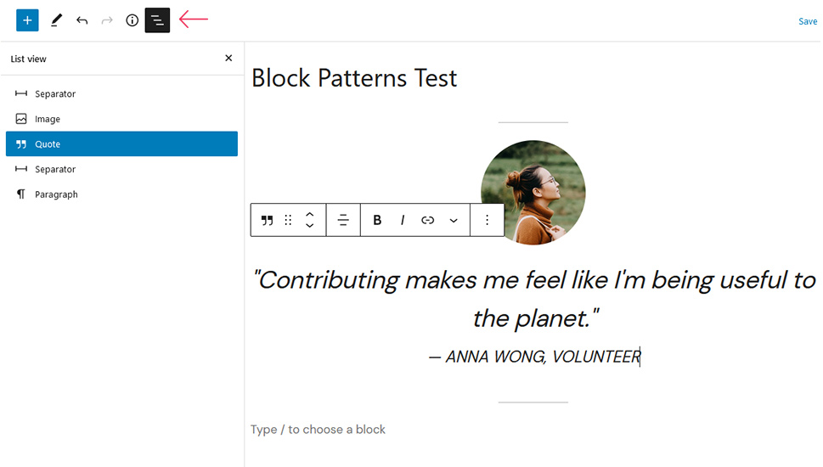Undo the last change
823x467 pixels.
click(82, 20)
